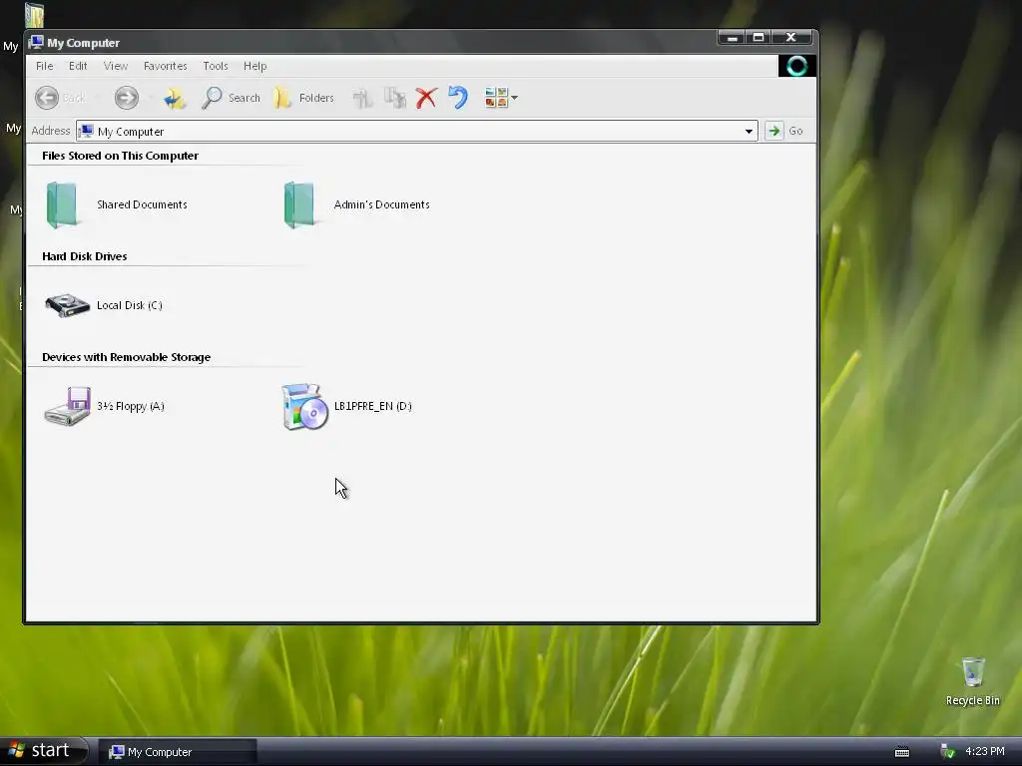Open the Favorites menu

[165, 66]
